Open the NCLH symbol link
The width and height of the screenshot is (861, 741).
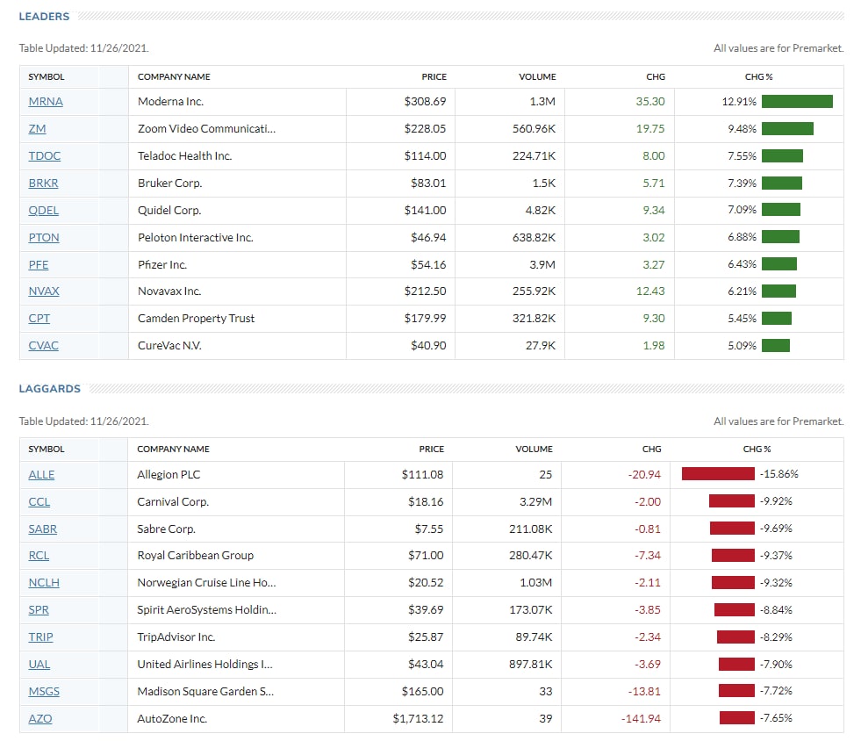[44, 583]
